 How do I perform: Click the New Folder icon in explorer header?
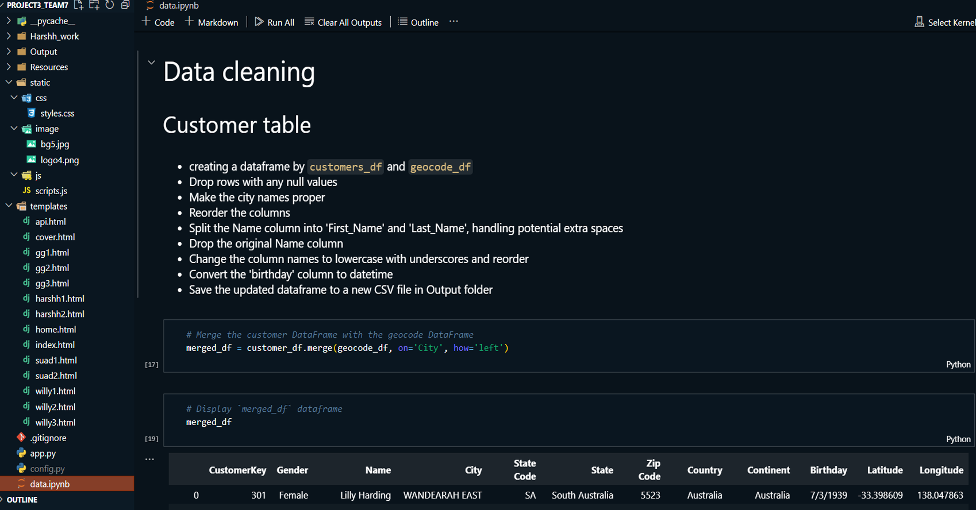click(94, 5)
